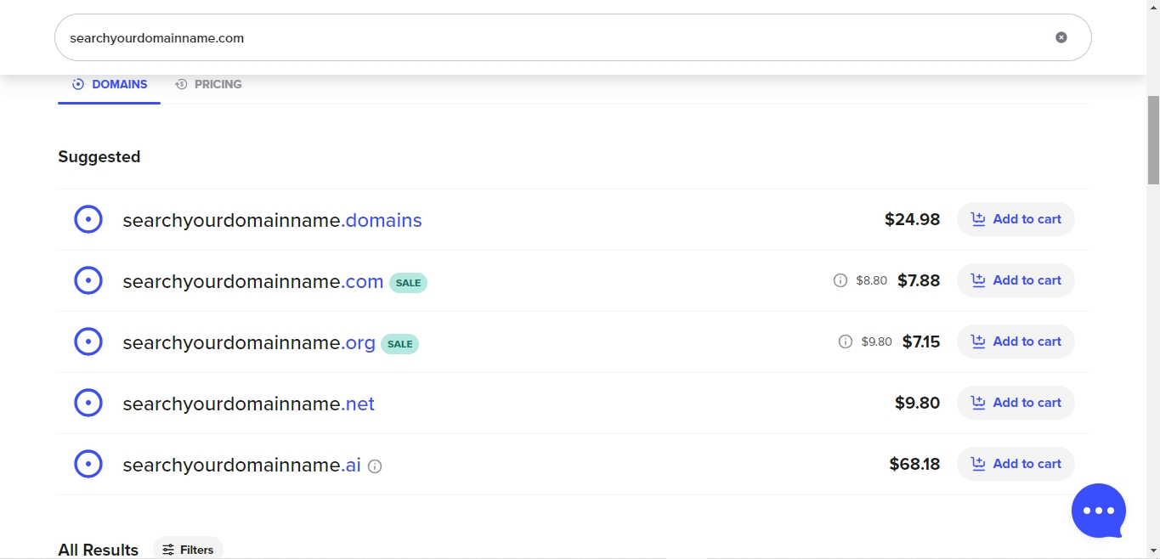Click the page vertical scrollbar thumb
Image resolution: width=1160 pixels, height=559 pixels.
pos(1153,139)
